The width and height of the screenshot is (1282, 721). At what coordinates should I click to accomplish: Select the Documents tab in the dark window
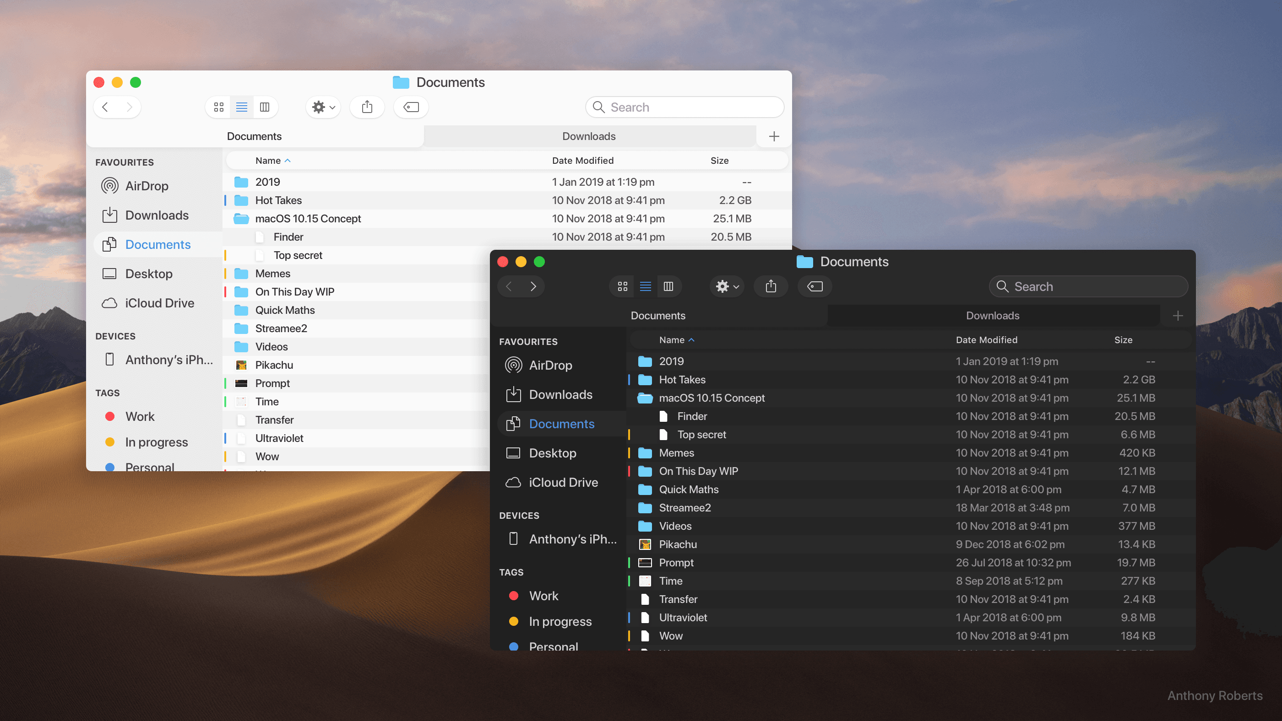click(x=658, y=316)
